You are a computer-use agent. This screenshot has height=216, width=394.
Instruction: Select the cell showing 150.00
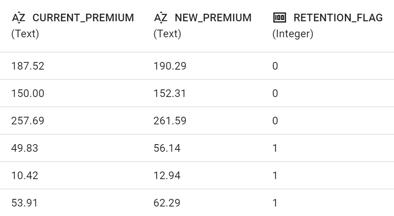click(28, 93)
